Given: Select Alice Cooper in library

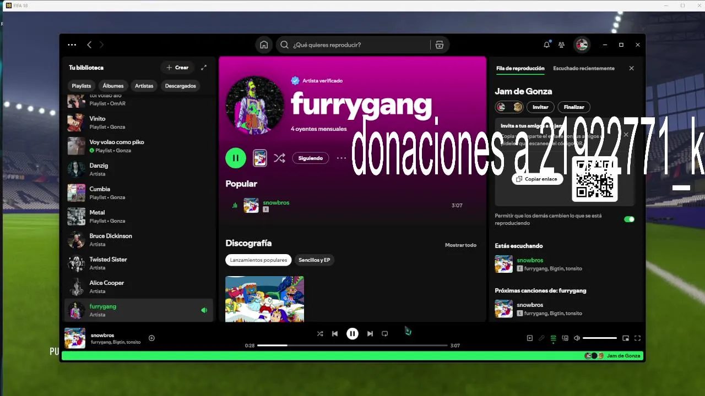Looking at the screenshot, I should (x=139, y=287).
